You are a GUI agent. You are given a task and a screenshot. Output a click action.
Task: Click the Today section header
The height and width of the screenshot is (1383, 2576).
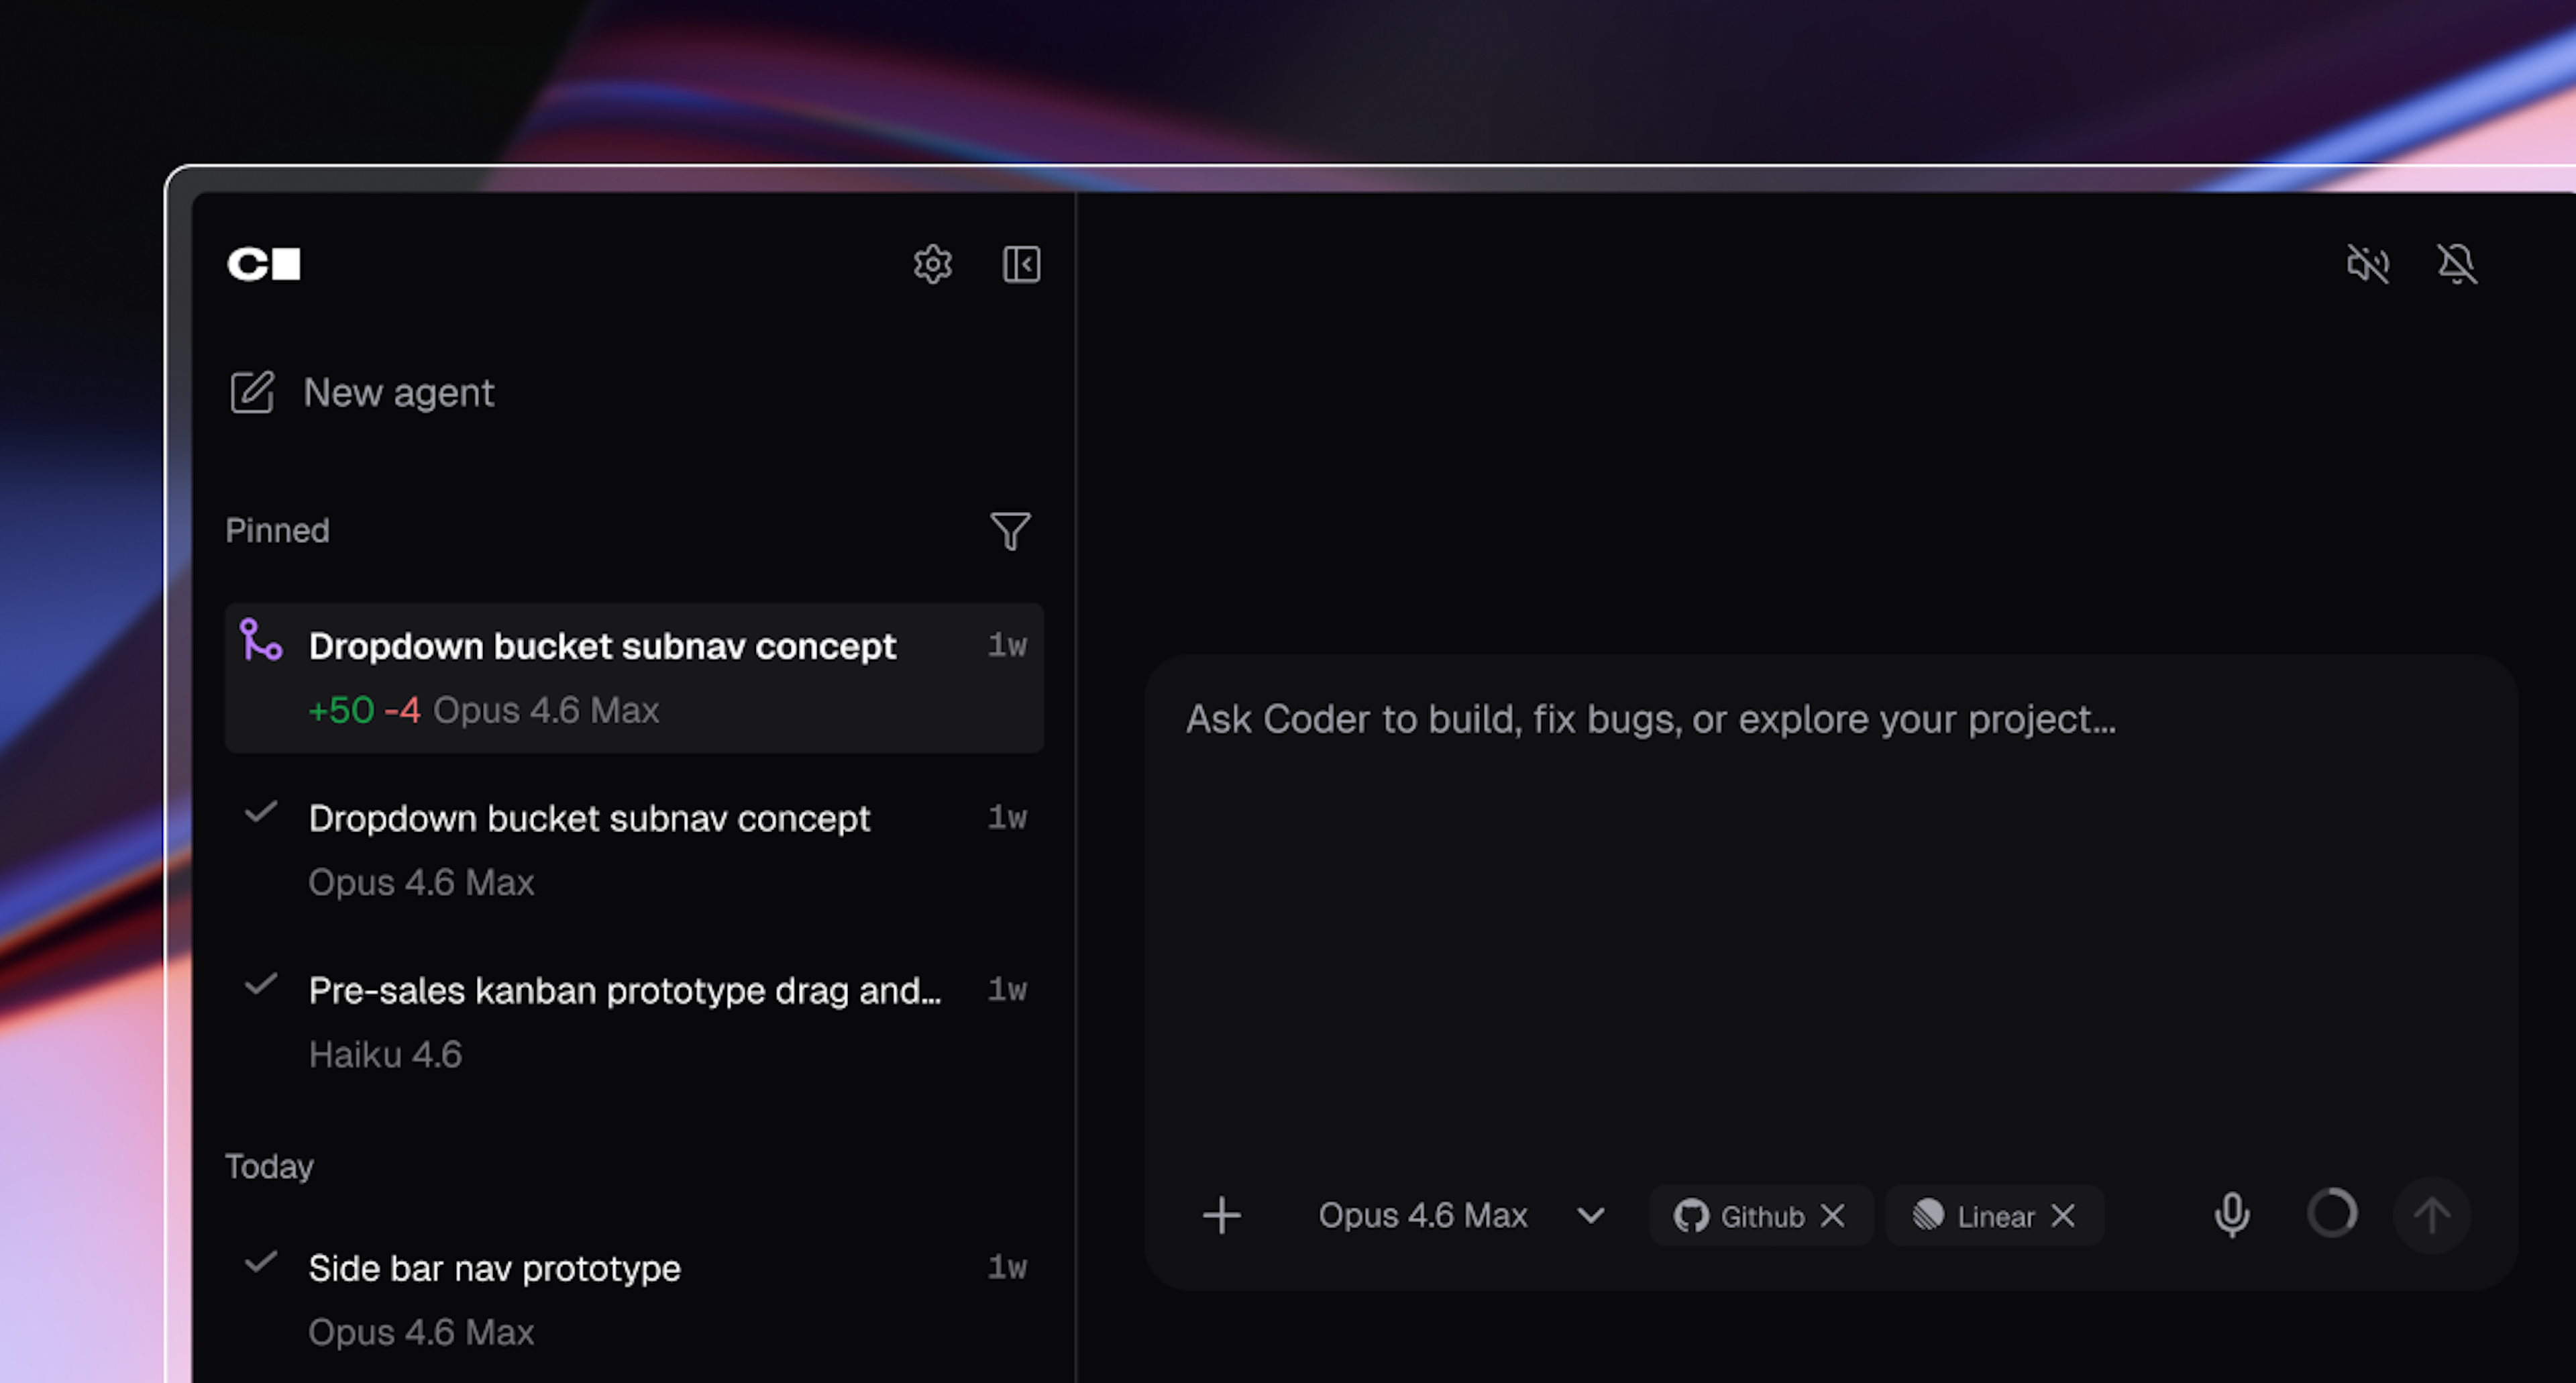pos(269,1166)
